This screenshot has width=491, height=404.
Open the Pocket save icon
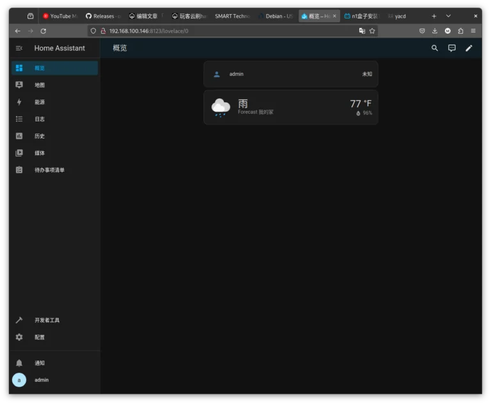coord(422,31)
